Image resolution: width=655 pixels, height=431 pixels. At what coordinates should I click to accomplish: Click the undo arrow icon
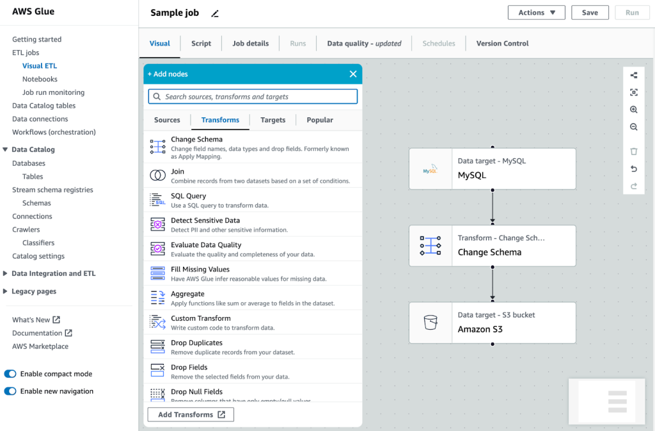pyautogui.click(x=634, y=169)
